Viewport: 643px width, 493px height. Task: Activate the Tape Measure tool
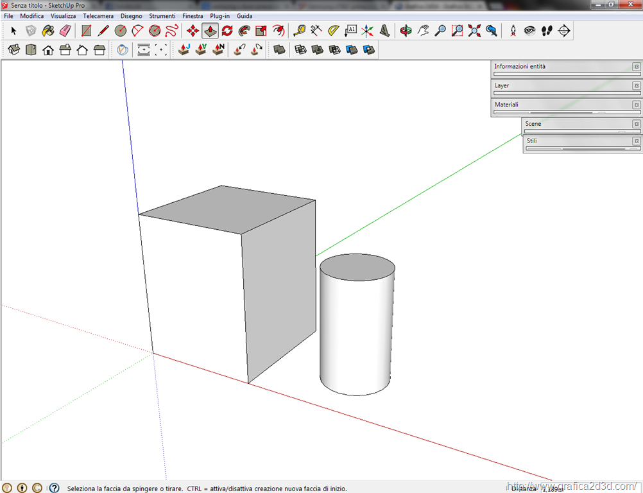coord(299,30)
